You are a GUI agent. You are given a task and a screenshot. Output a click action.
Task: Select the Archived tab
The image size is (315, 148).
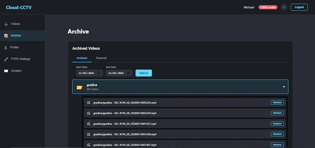coord(82,58)
